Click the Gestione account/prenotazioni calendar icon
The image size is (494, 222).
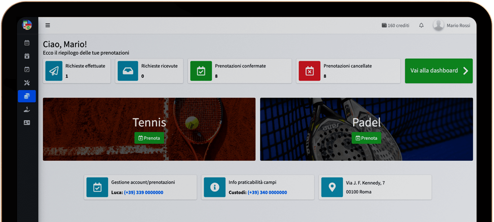pyautogui.click(x=97, y=187)
